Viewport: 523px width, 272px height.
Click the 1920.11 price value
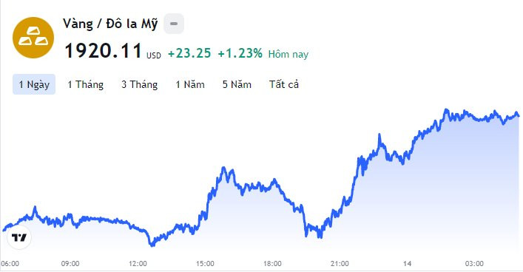[103, 51]
